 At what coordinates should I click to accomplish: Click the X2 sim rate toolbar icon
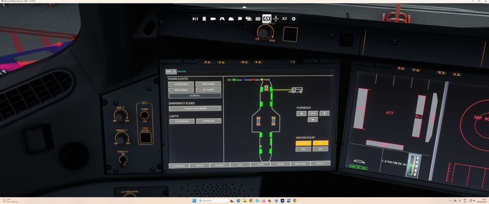[x=285, y=19]
